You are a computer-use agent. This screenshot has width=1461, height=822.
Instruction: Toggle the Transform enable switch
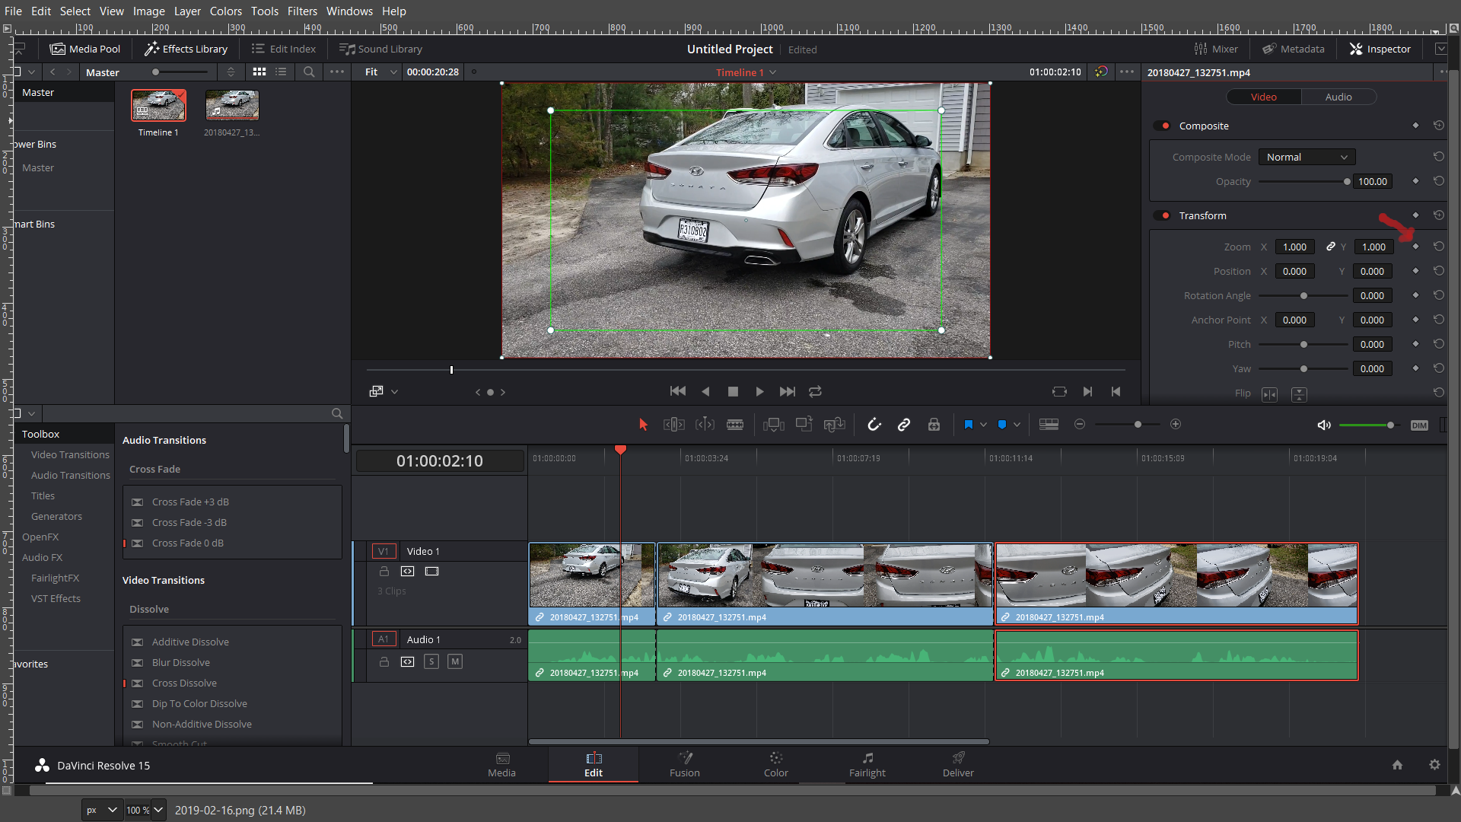(x=1162, y=215)
